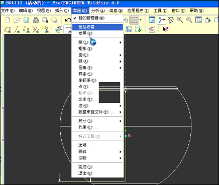Expand the 诊断 submenu
219x185 pixels.
(97, 158)
